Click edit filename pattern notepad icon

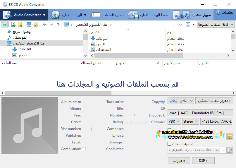[x=230, y=150]
